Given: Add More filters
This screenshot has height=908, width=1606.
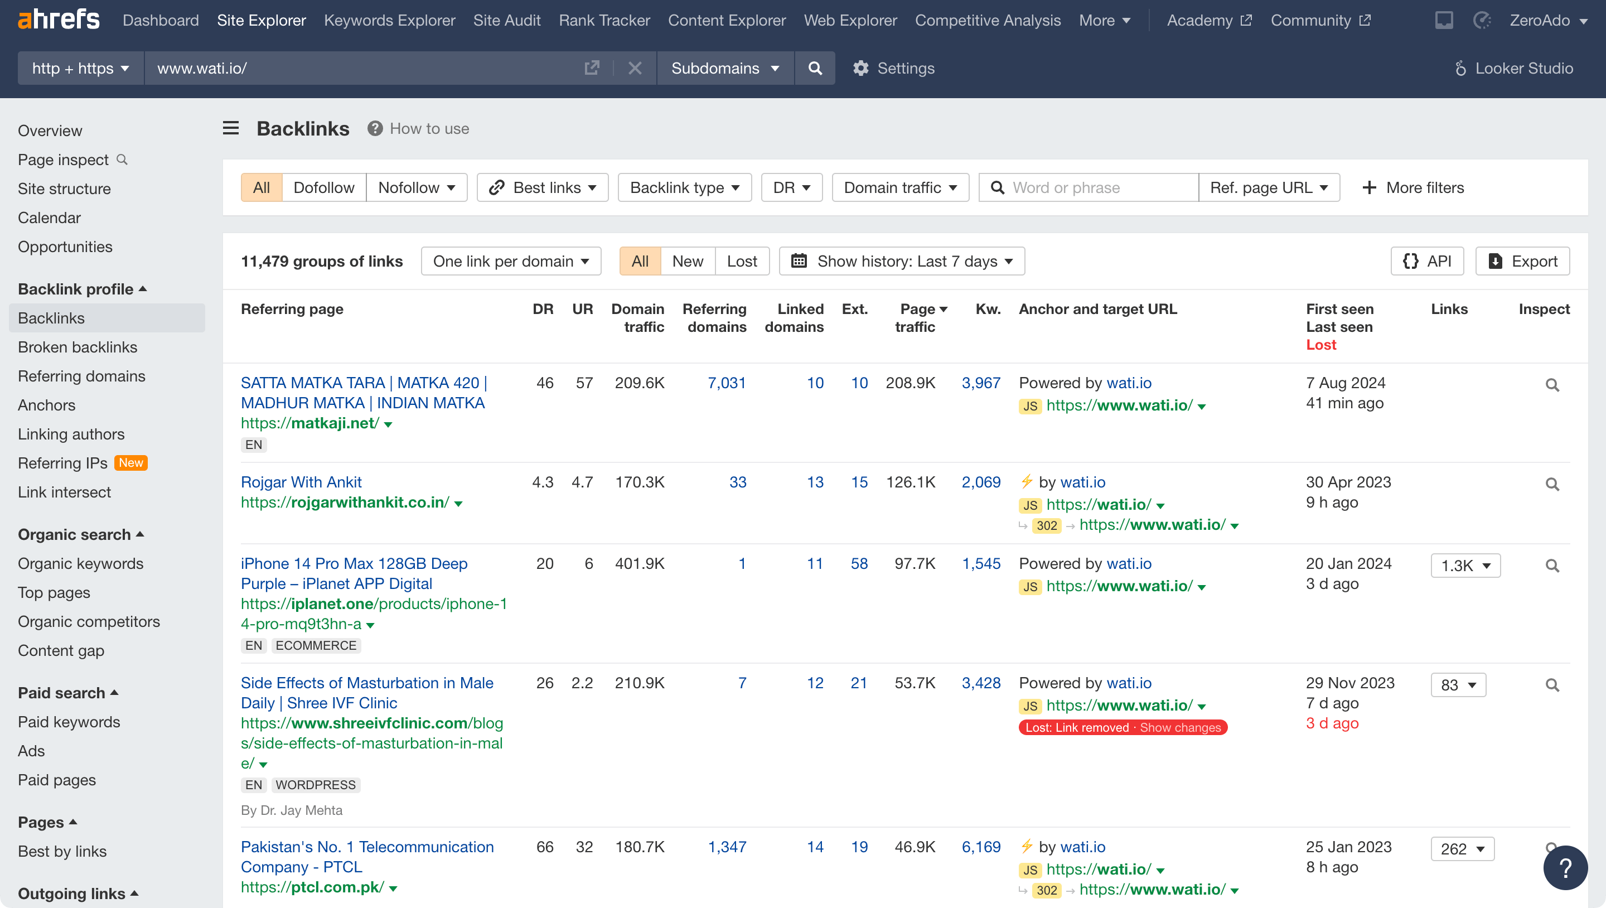Looking at the screenshot, I should point(1412,188).
